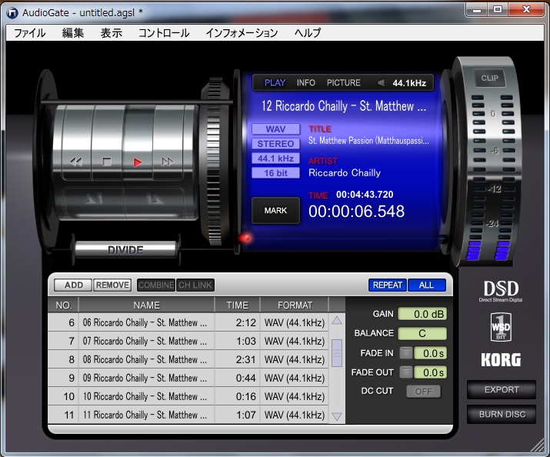Click the 16 bit depth badge

click(x=275, y=173)
